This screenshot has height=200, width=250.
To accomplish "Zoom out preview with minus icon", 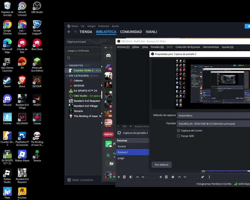I will click(x=118, y=126).
